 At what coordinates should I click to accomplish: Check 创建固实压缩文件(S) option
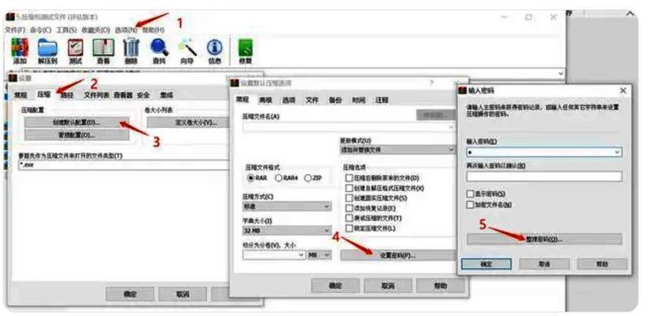tap(349, 199)
